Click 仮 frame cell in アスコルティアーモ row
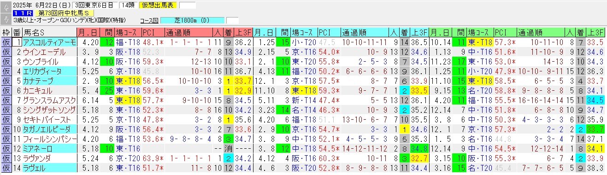This screenshot has width=607, height=175. click(x=6, y=42)
